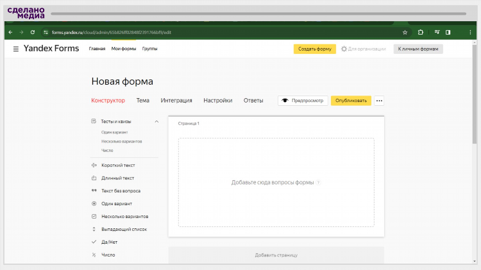481x270 pixels.
Task: Add Один вариант under Тесты и квизы
Action: 114,132
